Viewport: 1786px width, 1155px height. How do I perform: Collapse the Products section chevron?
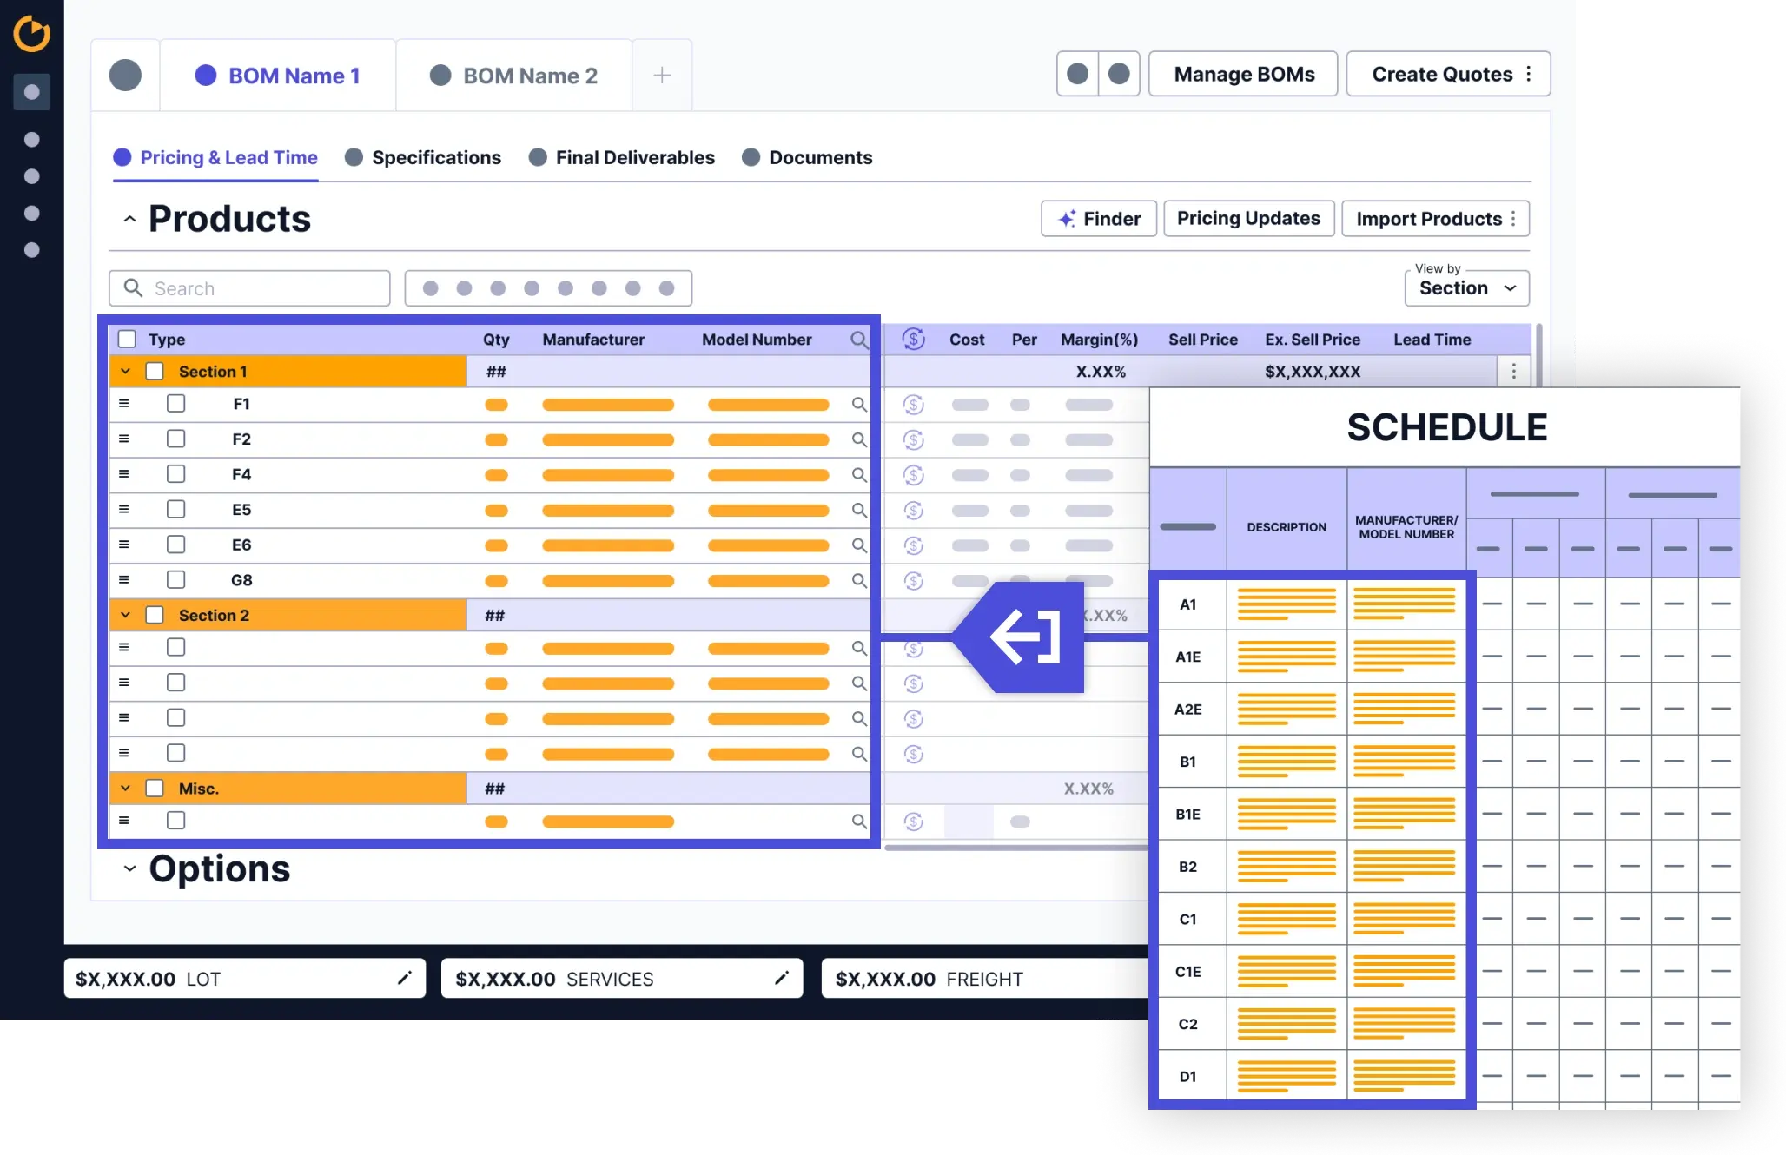(x=129, y=220)
